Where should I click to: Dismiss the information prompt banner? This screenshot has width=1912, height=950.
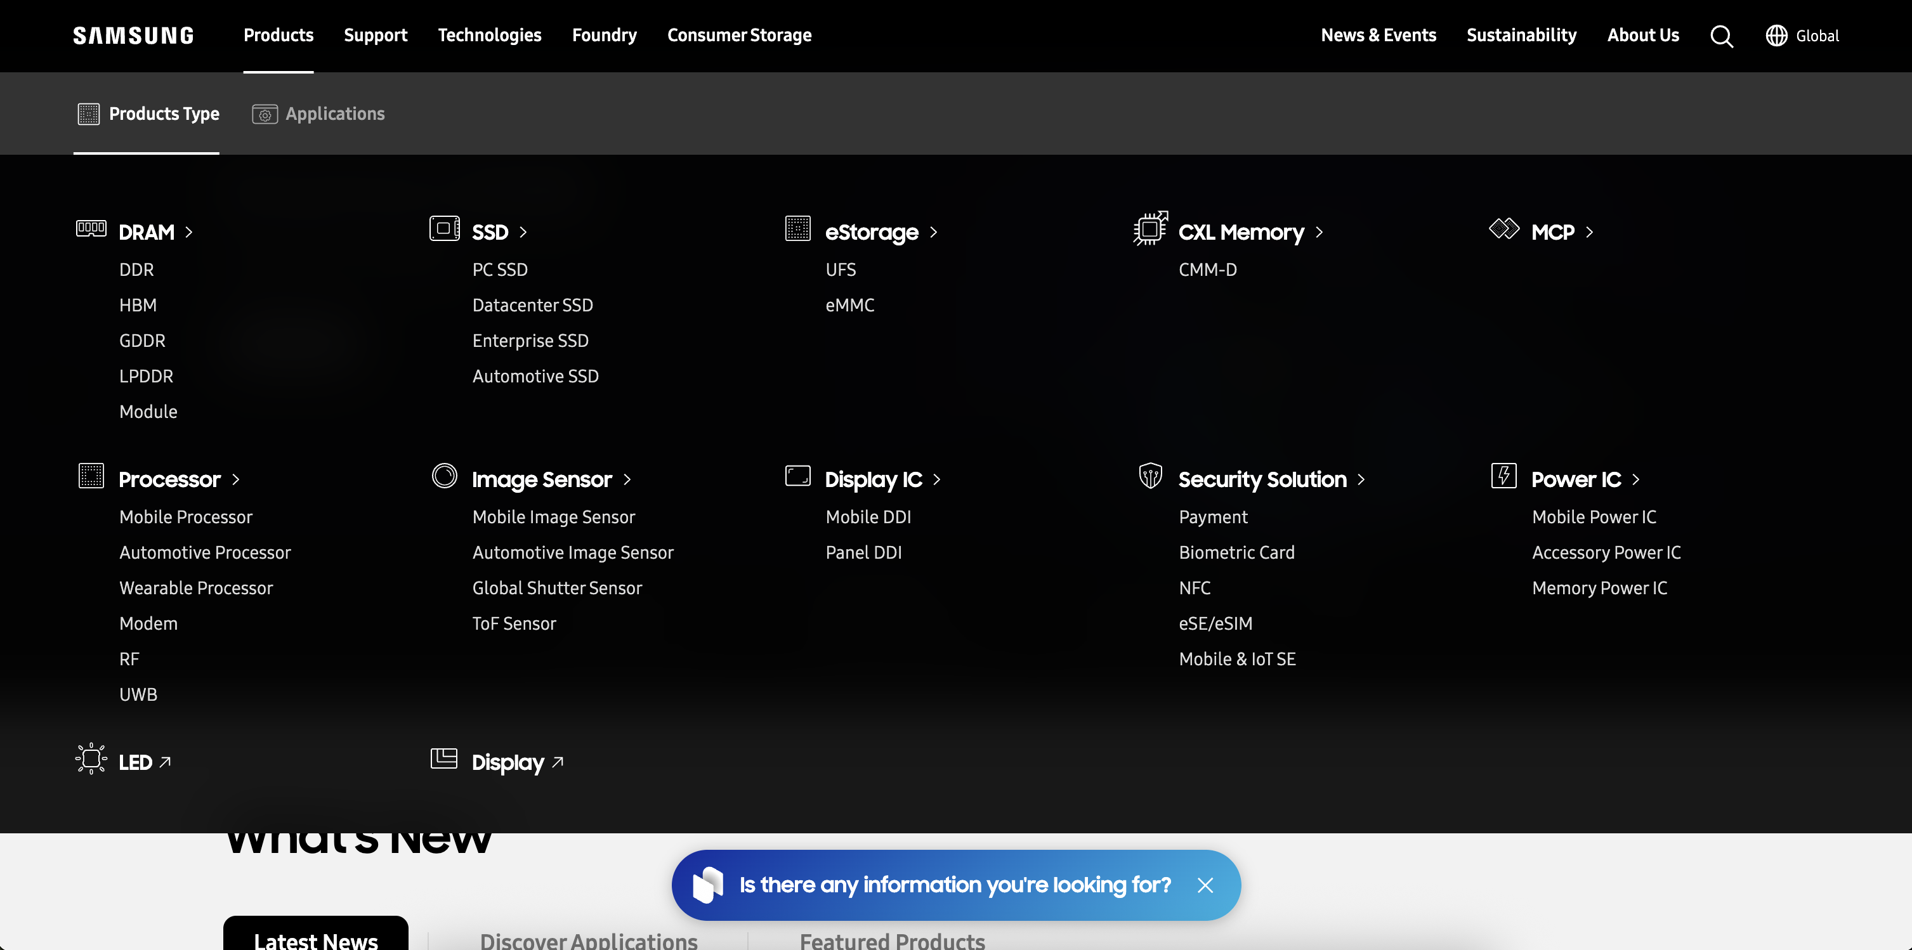(x=1205, y=885)
